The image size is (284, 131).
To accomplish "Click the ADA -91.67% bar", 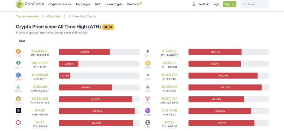I will 228,87.
